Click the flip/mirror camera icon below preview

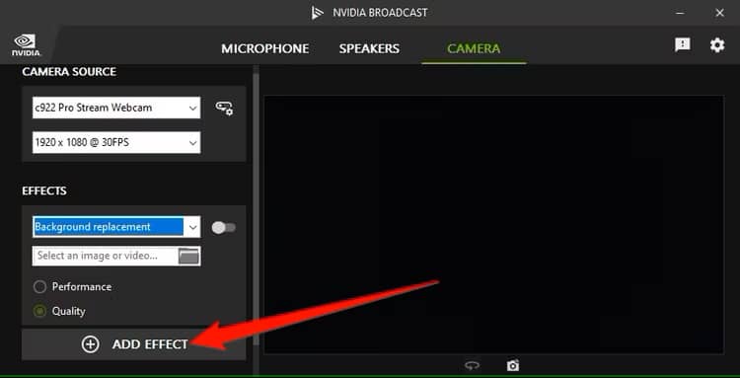tap(472, 365)
